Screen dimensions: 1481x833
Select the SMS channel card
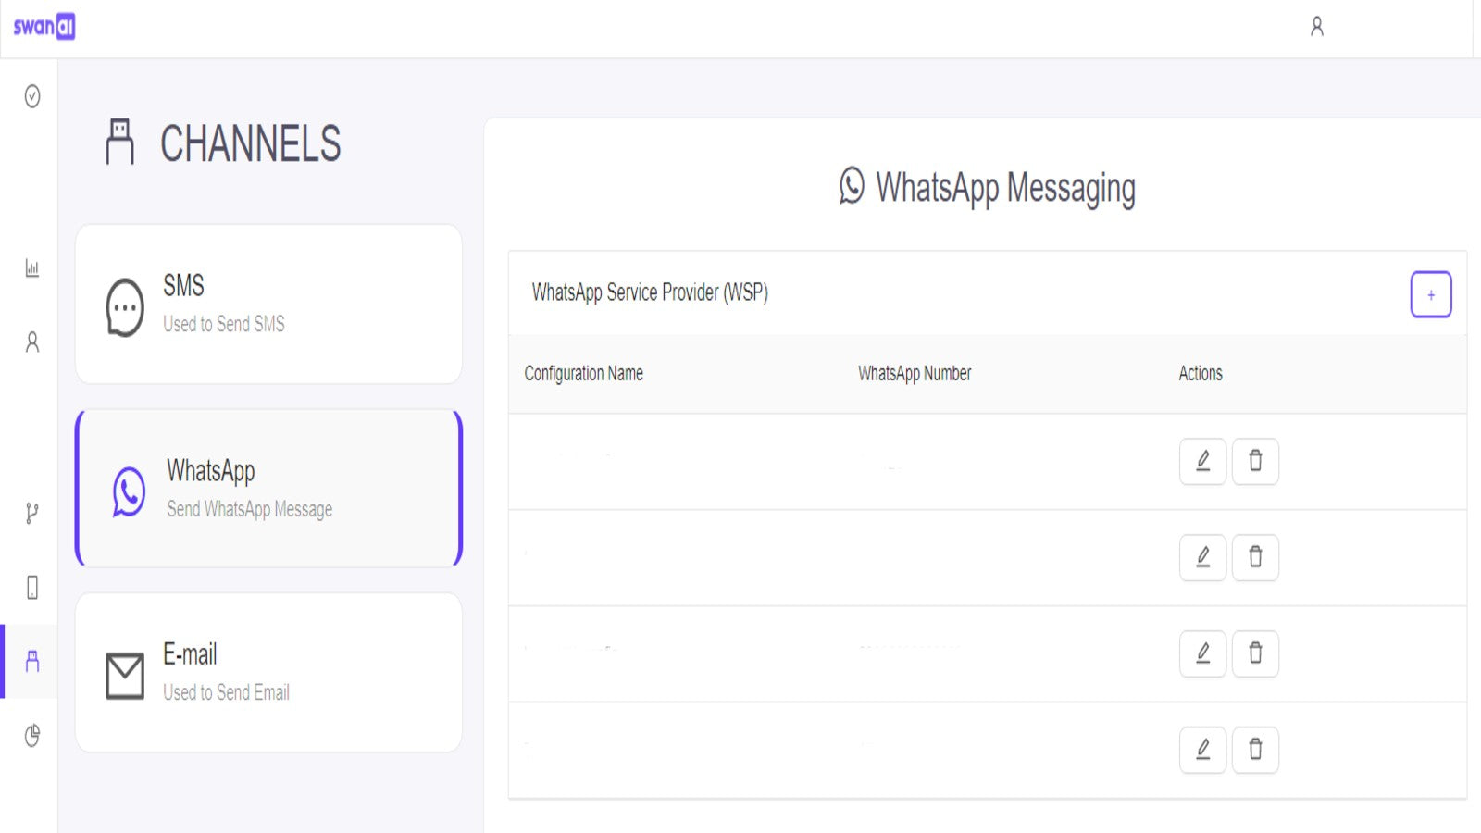click(268, 304)
